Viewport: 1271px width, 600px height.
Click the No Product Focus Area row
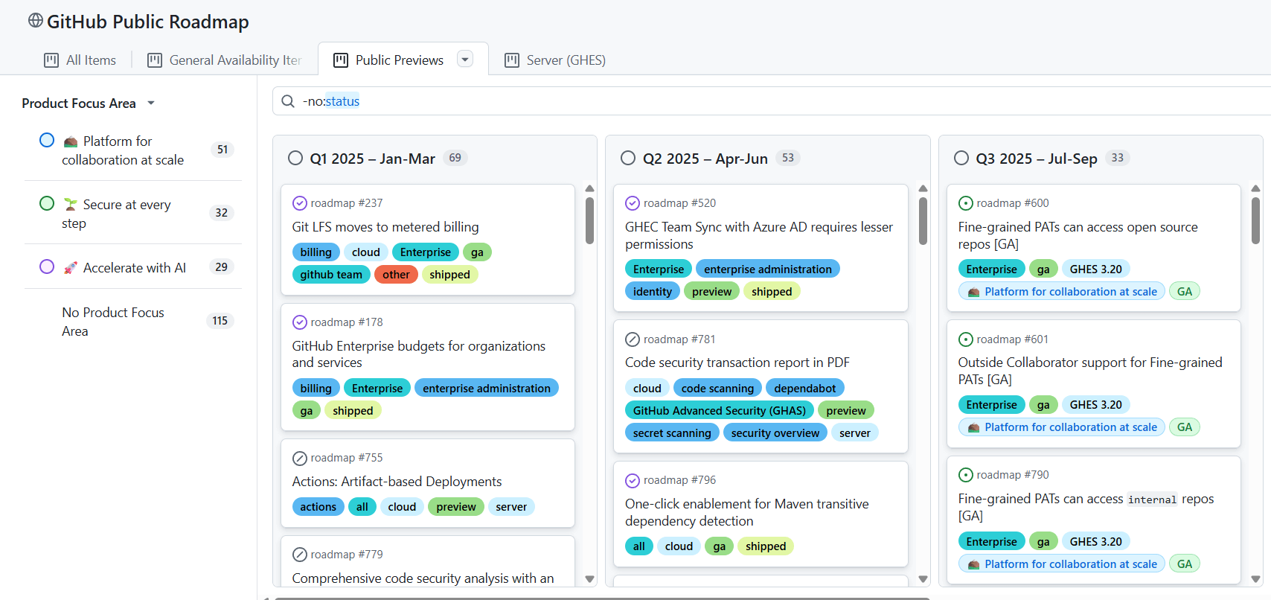point(133,322)
